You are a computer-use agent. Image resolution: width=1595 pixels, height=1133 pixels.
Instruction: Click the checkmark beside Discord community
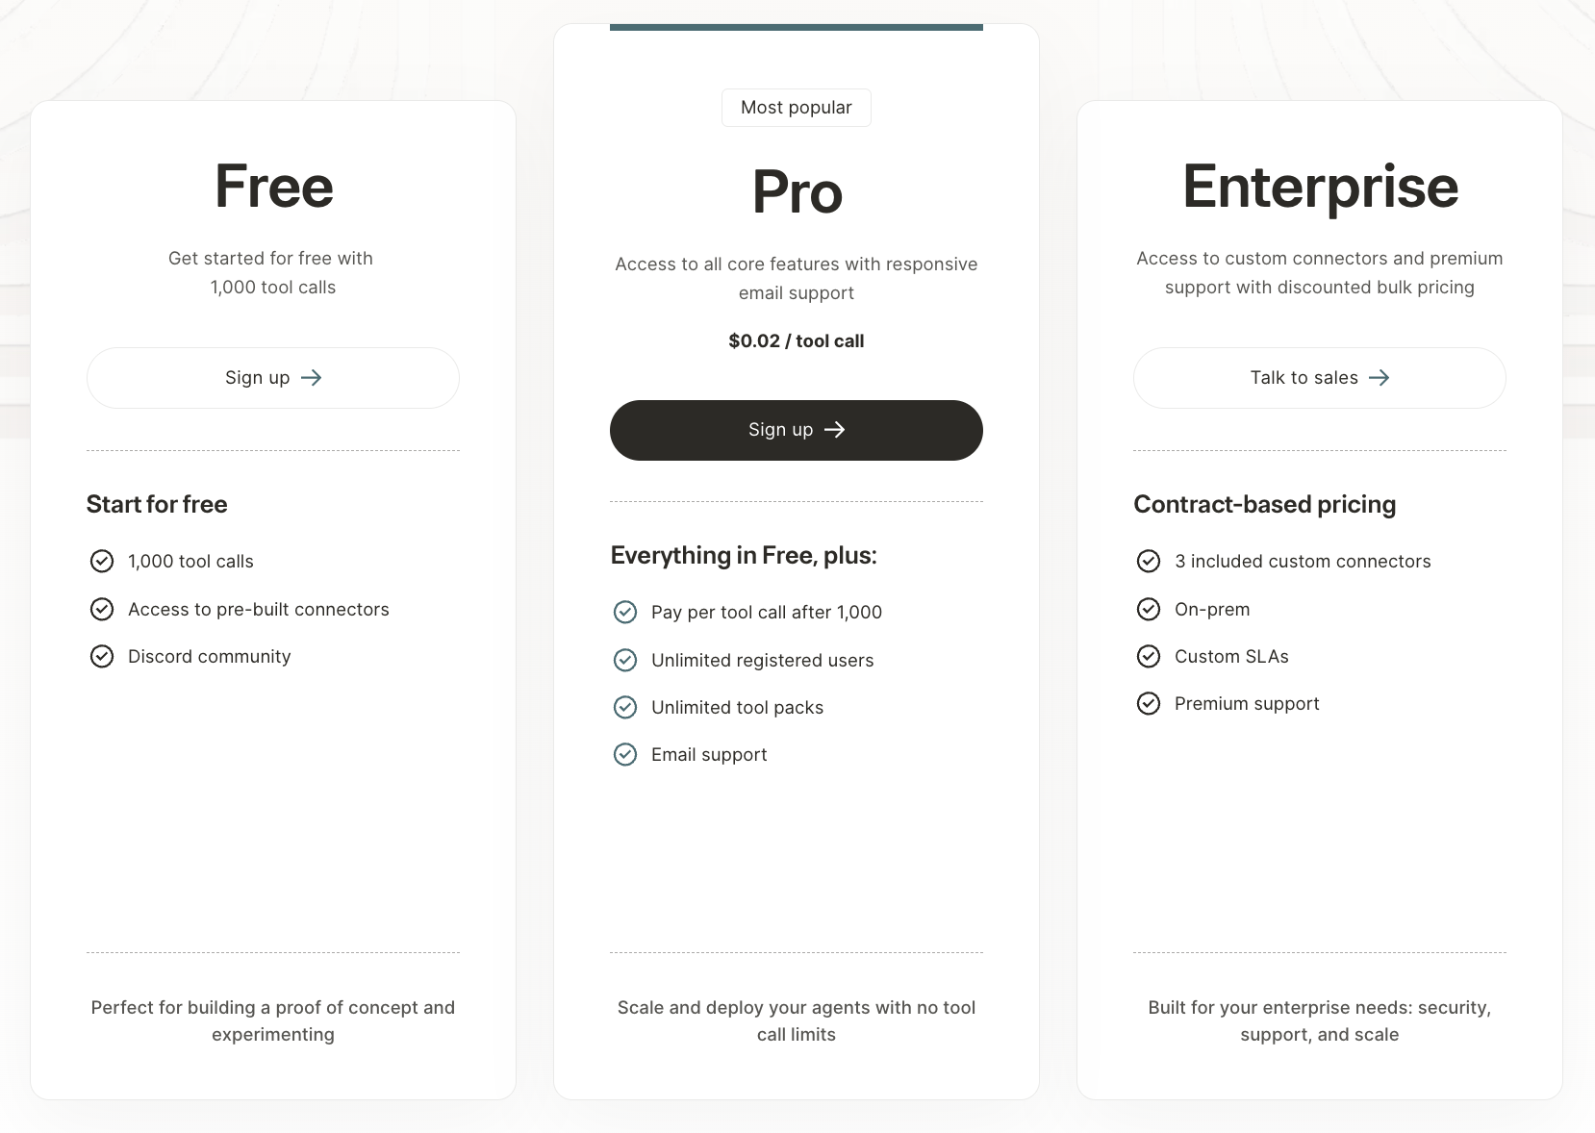coord(103,656)
